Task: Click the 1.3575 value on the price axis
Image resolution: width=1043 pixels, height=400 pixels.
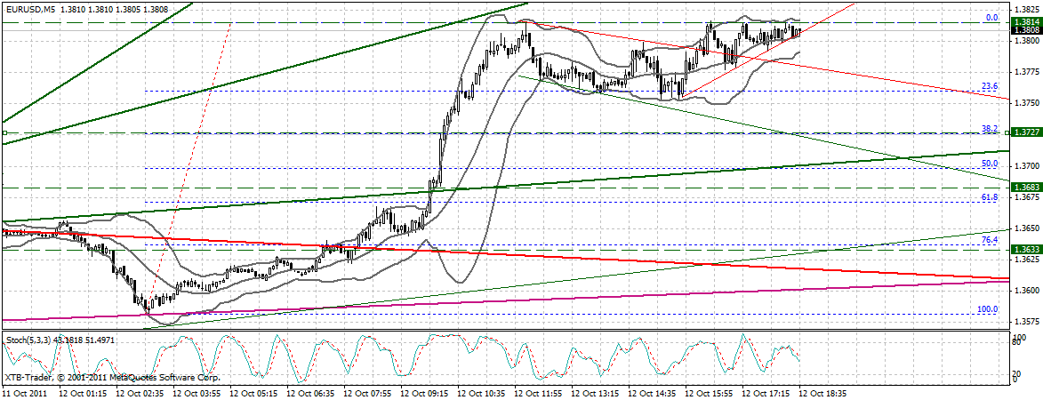Action: (x=1025, y=321)
